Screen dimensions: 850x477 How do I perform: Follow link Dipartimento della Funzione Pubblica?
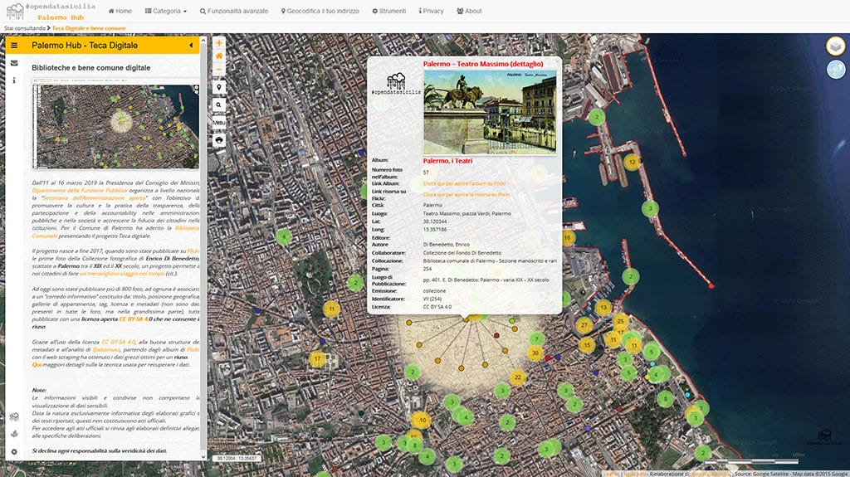[x=79, y=190]
